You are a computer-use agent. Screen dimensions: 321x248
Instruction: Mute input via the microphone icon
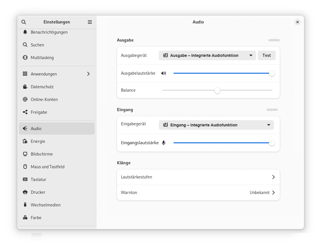[x=164, y=143]
